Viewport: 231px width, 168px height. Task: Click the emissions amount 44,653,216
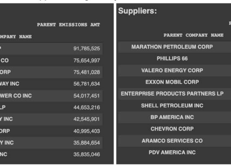[87, 108]
